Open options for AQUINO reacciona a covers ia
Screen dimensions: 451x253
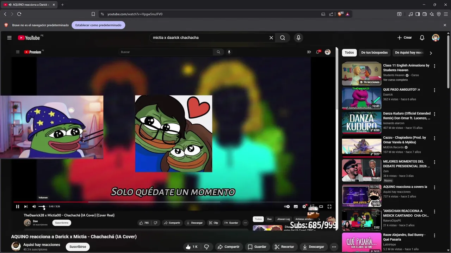point(434,187)
